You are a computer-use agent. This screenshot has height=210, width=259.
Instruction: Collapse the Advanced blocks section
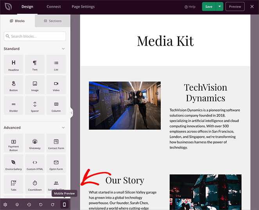[63, 128]
